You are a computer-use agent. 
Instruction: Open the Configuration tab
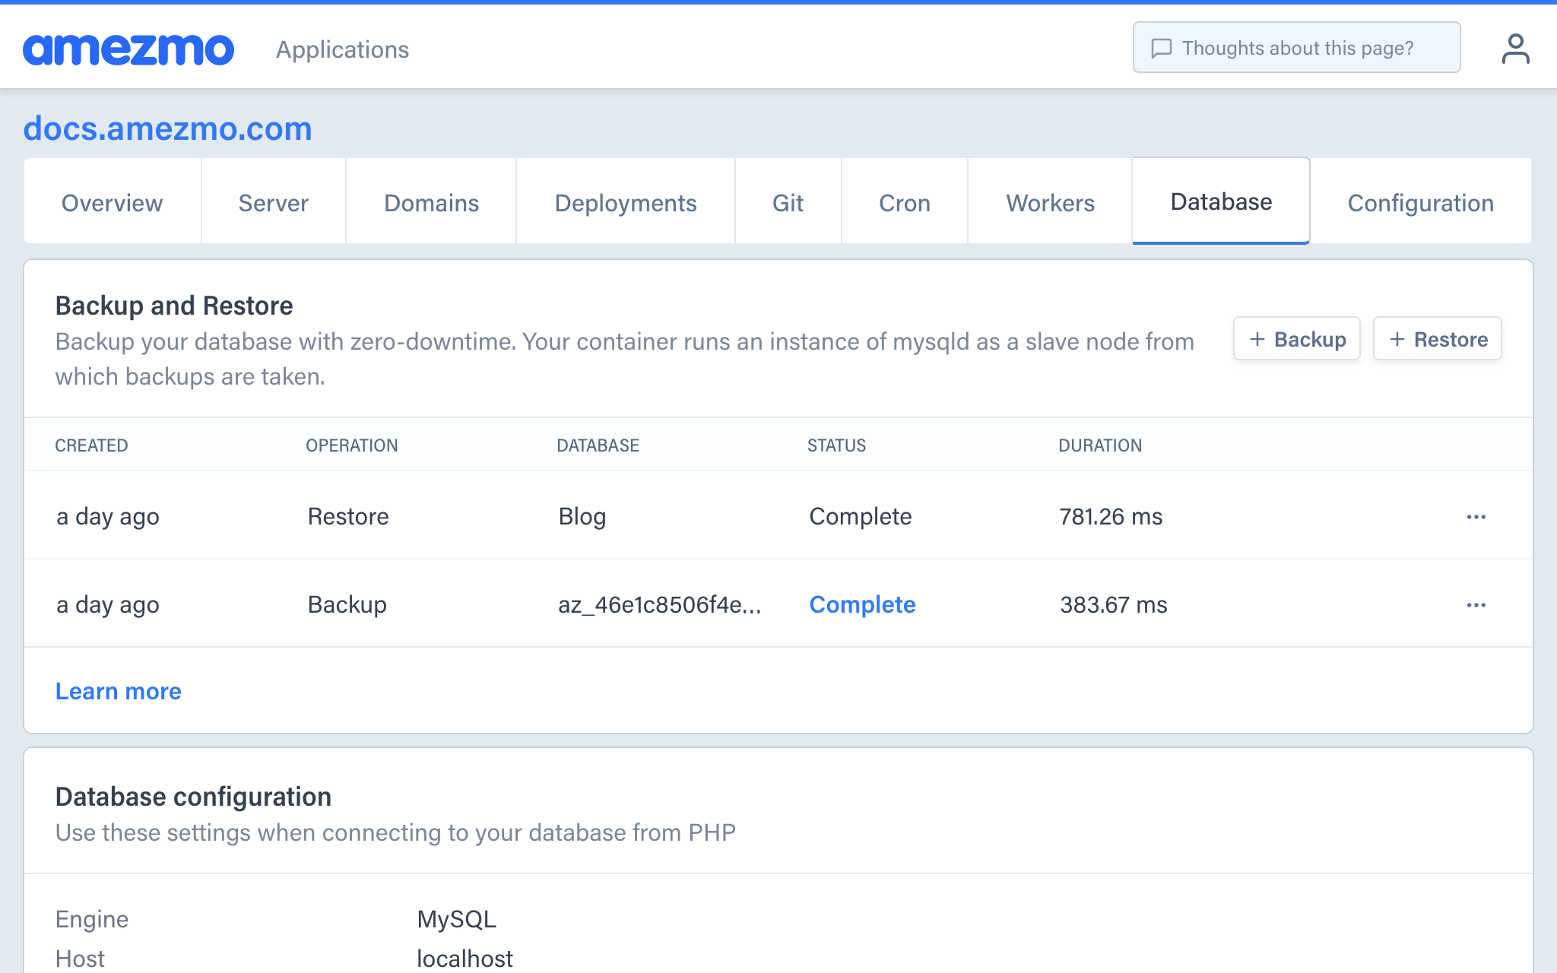tap(1420, 203)
